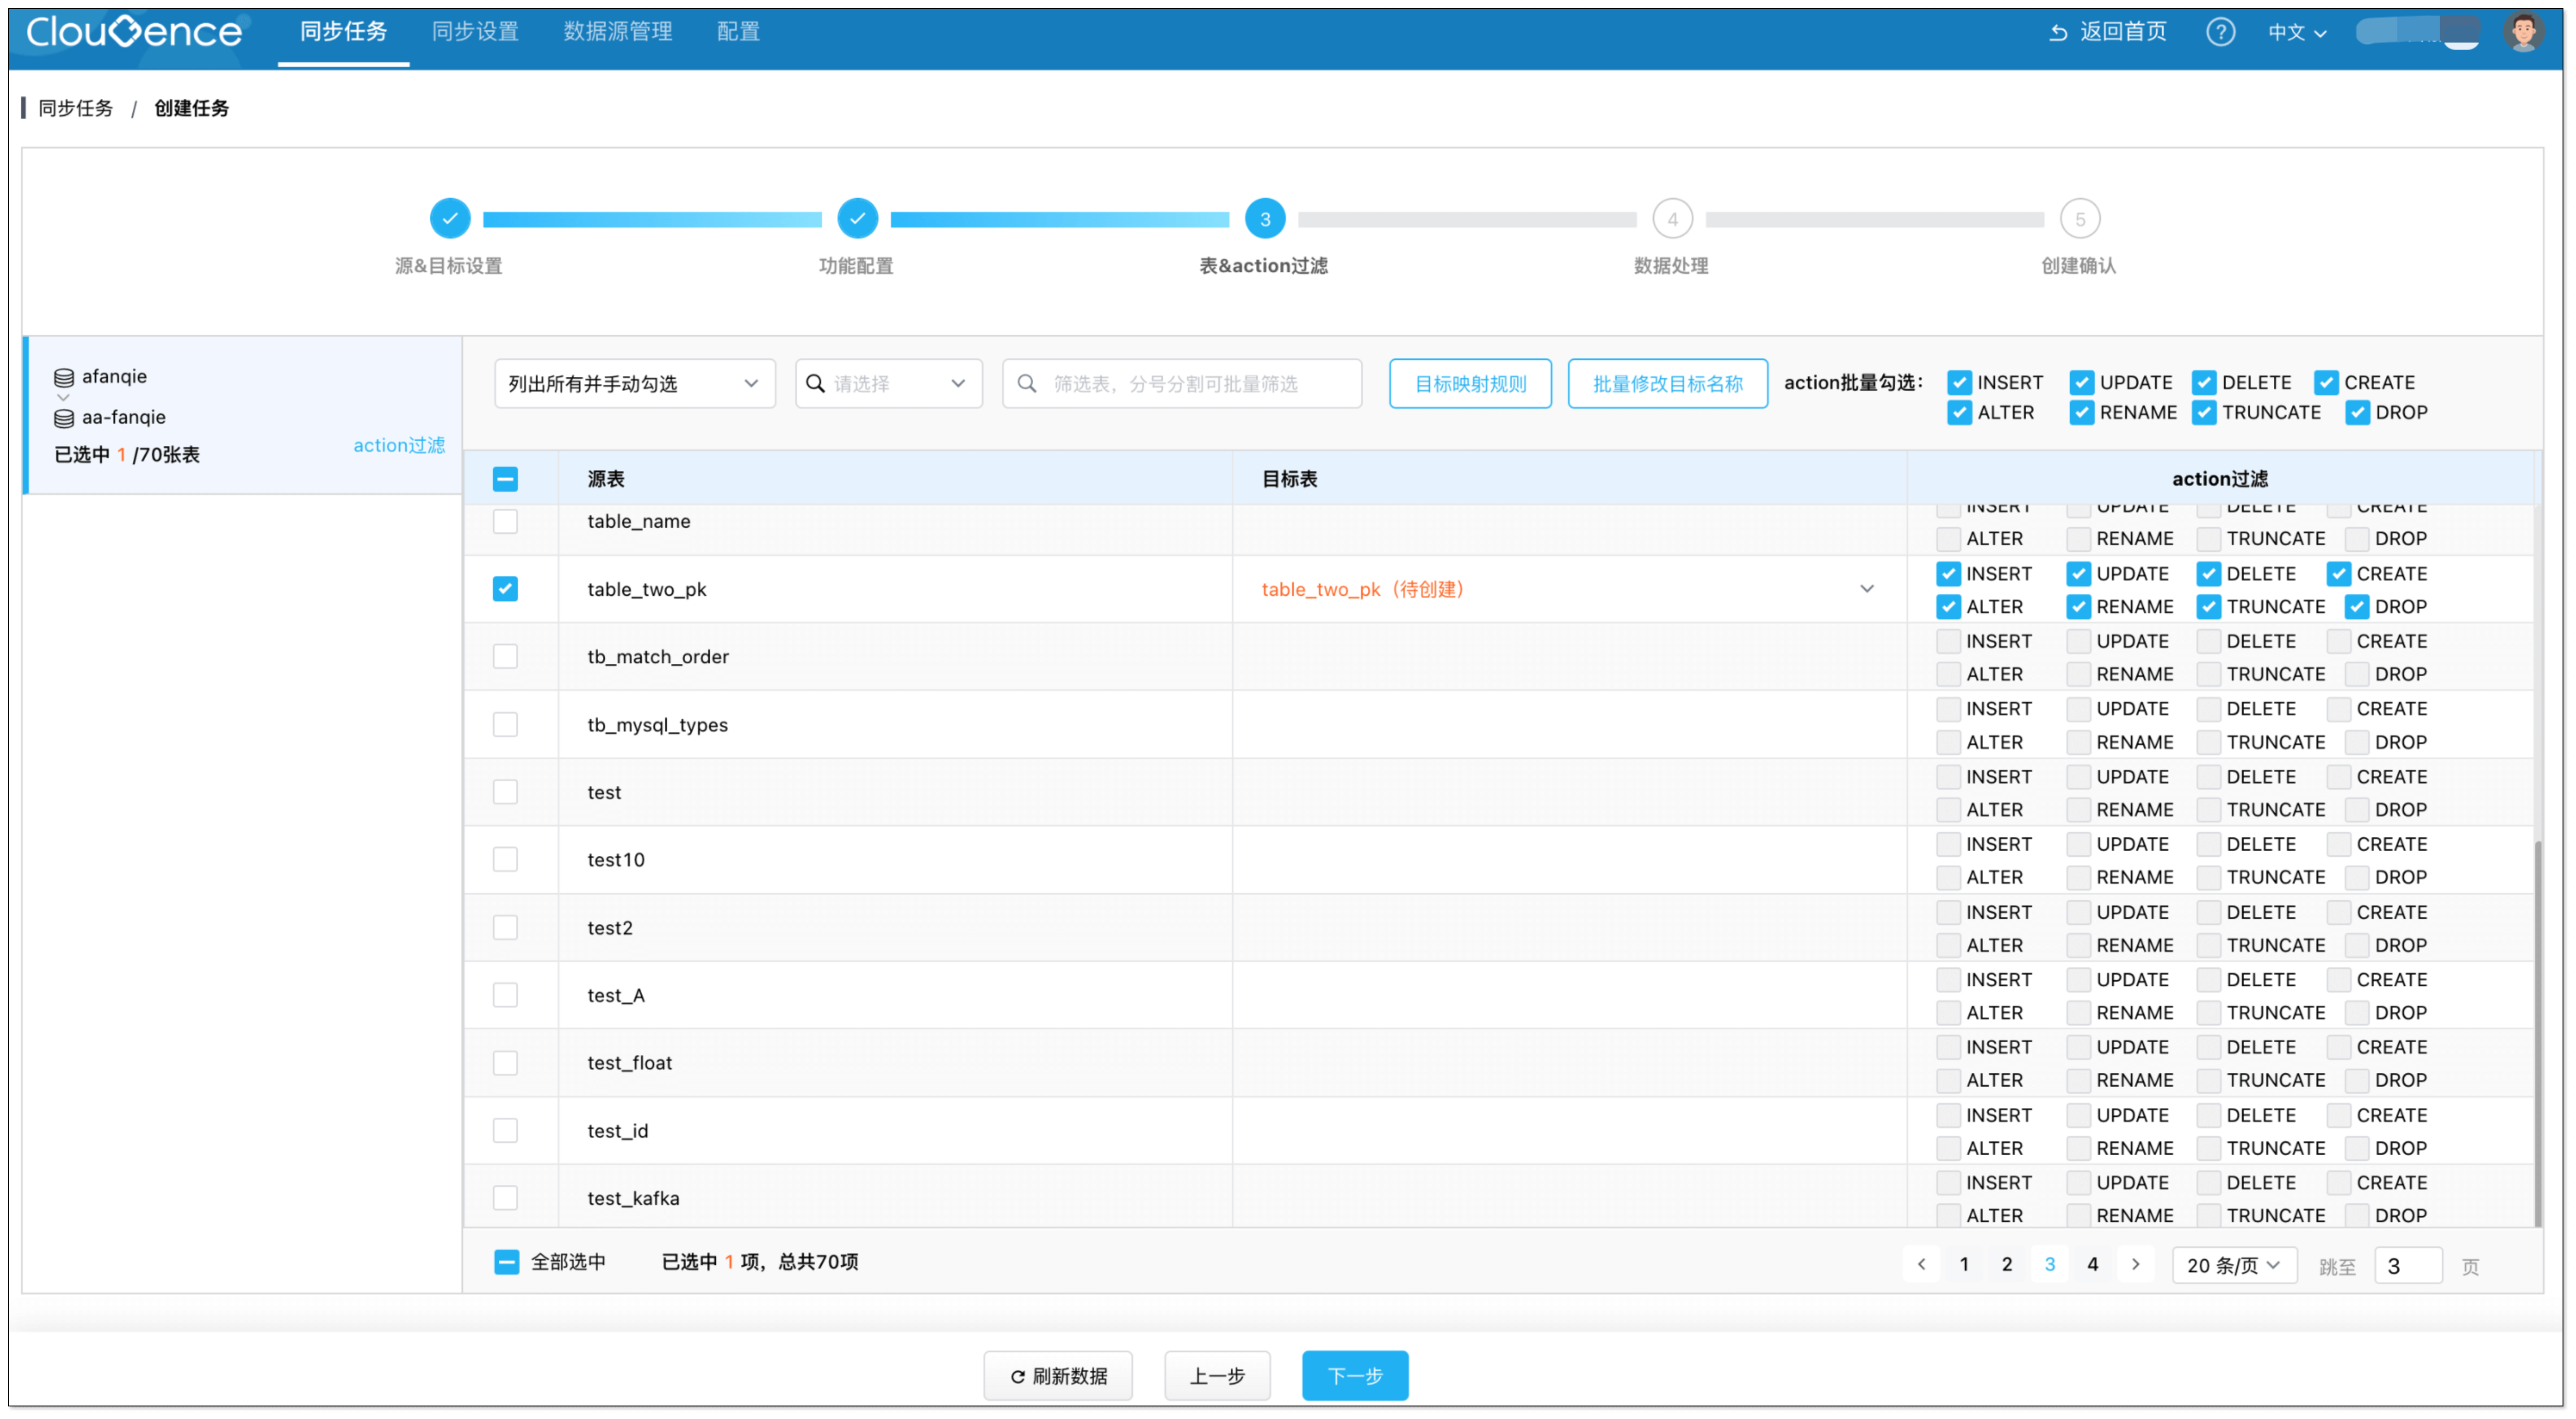Uncheck RENAME for table_two_pk row
Image resolution: width=2576 pixels, height=1419 pixels.
pos(2078,607)
